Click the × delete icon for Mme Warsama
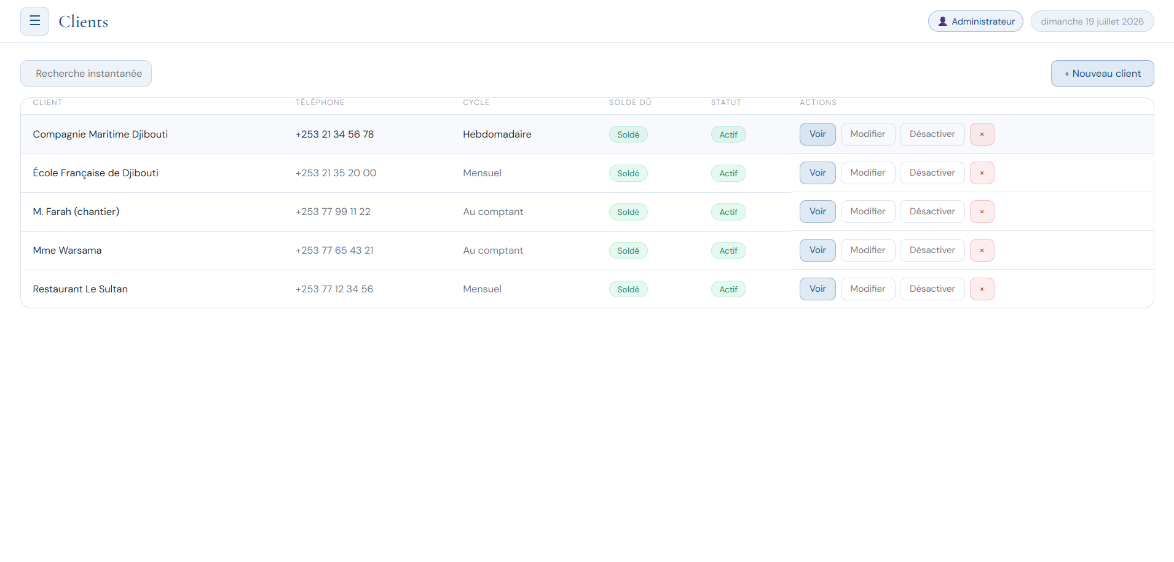The width and height of the screenshot is (1174, 562). [x=982, y=250]
